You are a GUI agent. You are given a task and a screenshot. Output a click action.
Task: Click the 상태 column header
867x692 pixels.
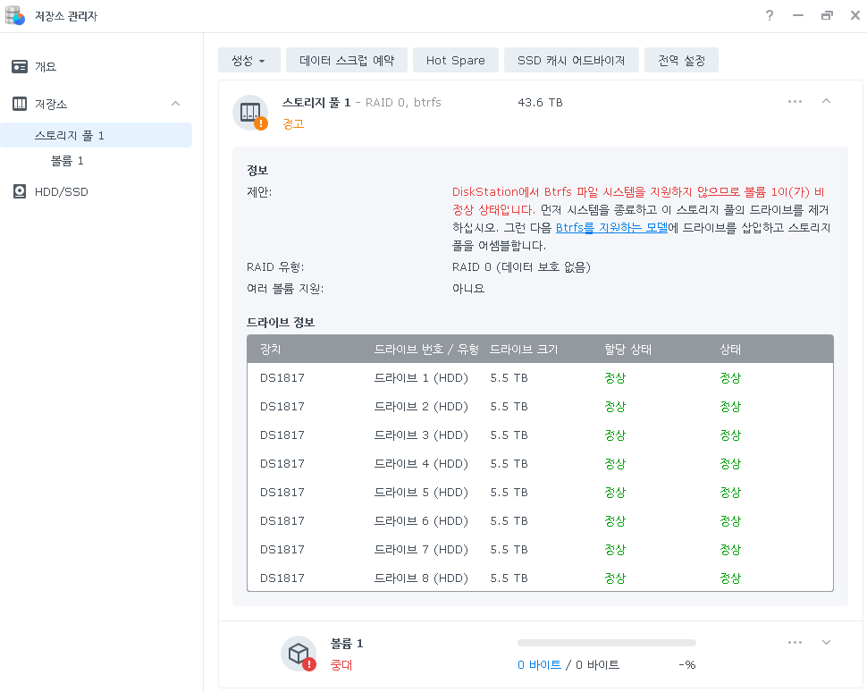[730, 350]
